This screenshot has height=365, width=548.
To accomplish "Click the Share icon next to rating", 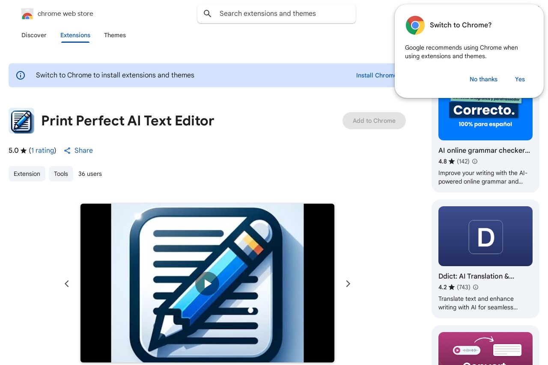I will (67, 151).
